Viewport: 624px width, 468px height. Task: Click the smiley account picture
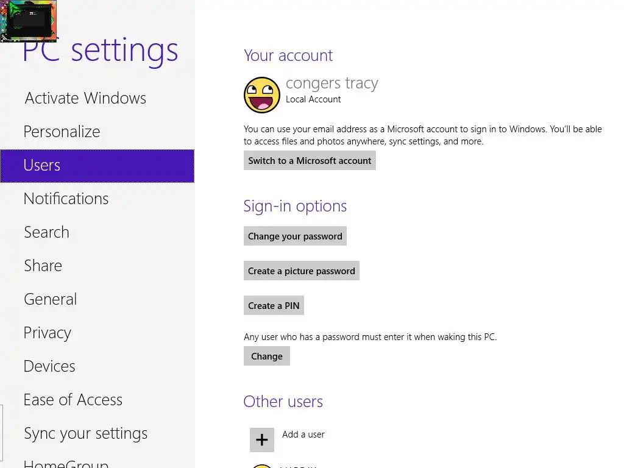(x=262, y=95)
